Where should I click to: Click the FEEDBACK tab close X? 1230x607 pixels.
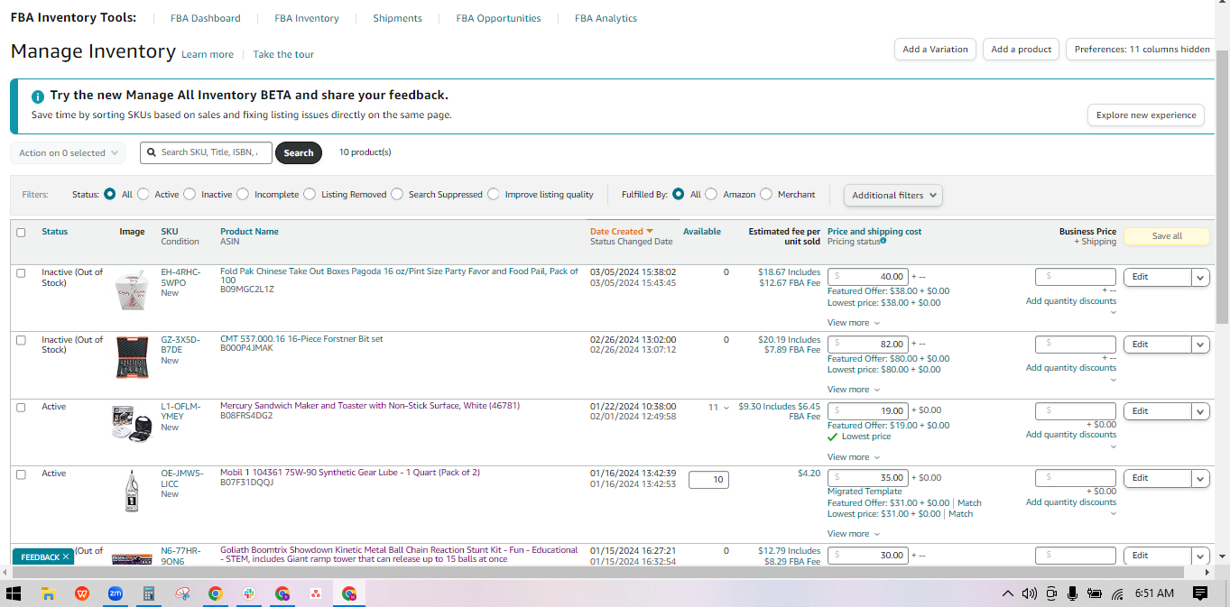(67, 557)
